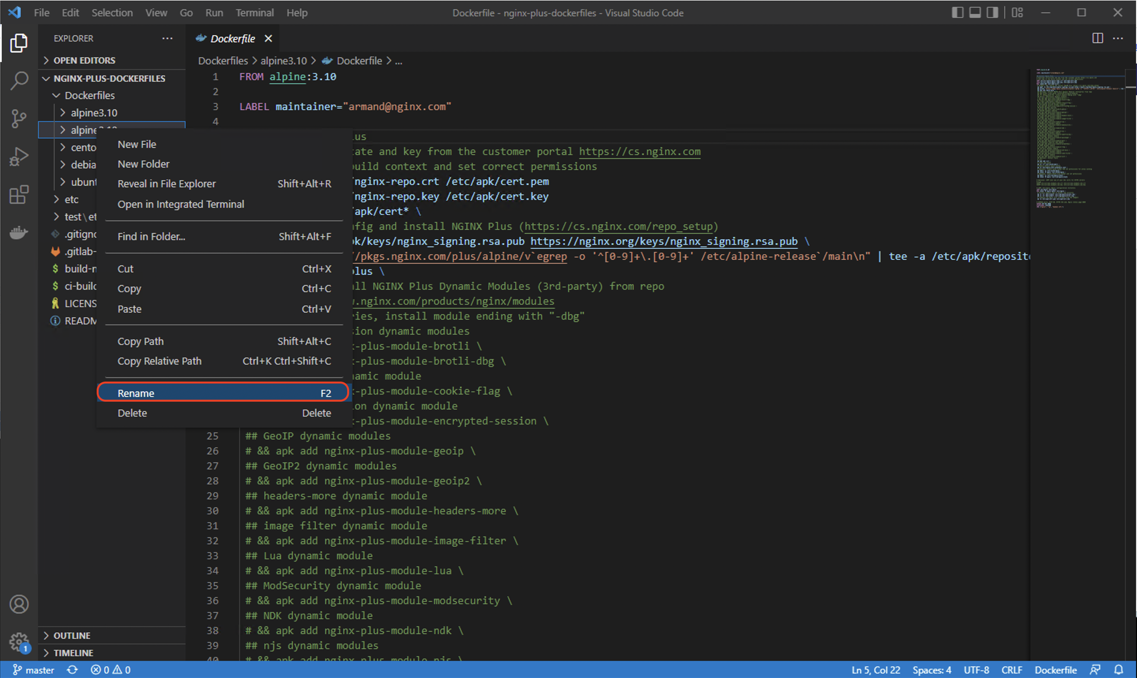The height and width of the screenshot is (678, 1137).
Task: Open the Accounts icon
Action: point(19,604)
